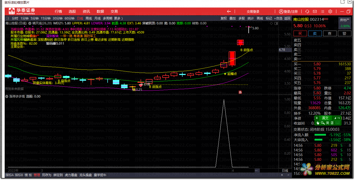Click the blue 卖 button
The image size is (355, 180).
click(x=315, y=33)
